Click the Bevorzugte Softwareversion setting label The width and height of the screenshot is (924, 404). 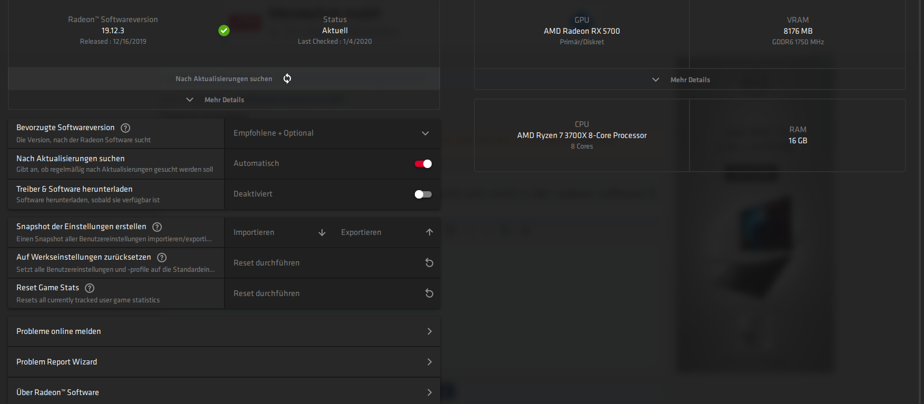point(65,127)
